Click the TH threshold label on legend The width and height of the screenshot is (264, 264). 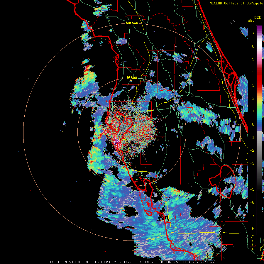click(x=252, y=228)
